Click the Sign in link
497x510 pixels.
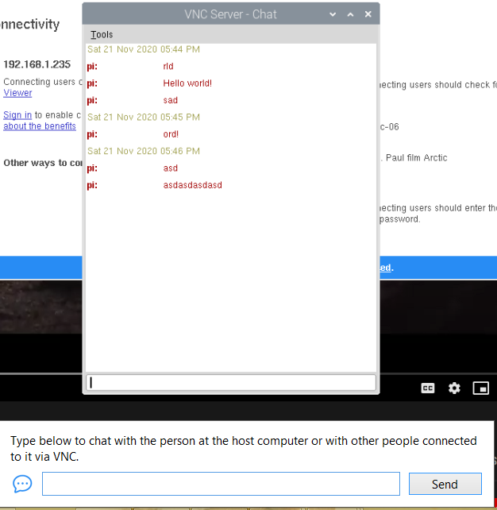pyautogui.click(x=17, y=115)
